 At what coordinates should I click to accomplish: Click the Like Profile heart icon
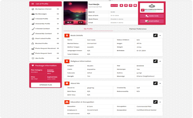33,58
